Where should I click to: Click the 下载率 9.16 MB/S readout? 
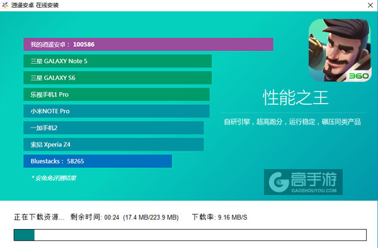220,217
